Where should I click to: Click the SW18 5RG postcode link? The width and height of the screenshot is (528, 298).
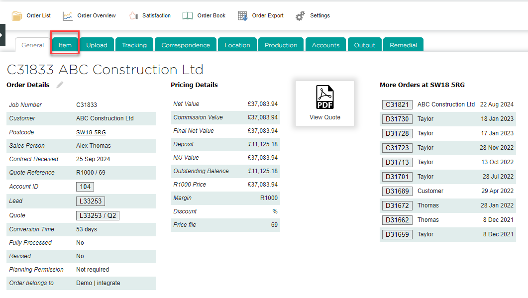(91, 132)
